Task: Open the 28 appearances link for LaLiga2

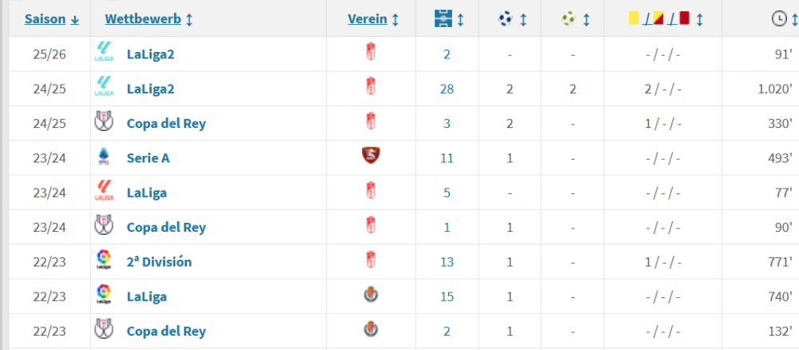Action: (x=447, y=89)
